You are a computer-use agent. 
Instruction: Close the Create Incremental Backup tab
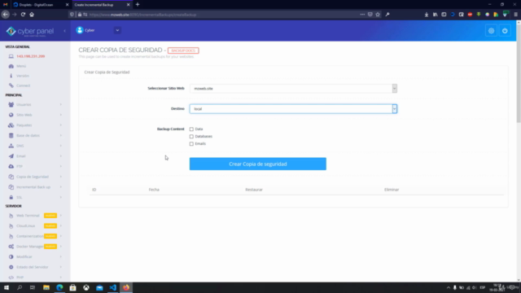click(x=129, y=5)
